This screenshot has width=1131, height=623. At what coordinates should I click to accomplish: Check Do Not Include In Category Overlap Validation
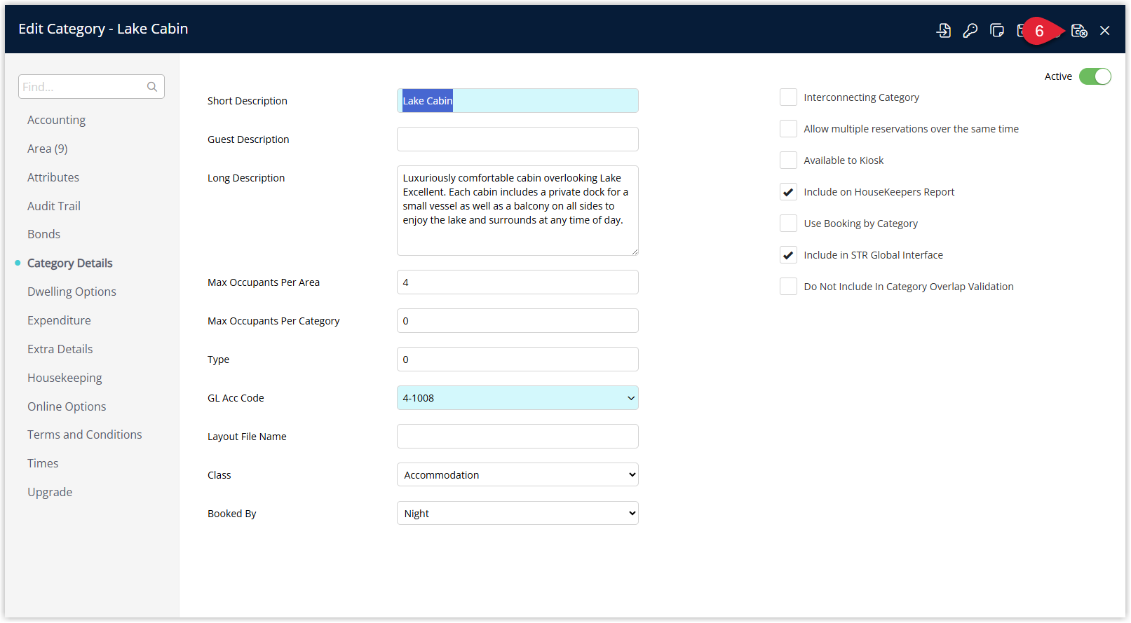pos(788,287)
